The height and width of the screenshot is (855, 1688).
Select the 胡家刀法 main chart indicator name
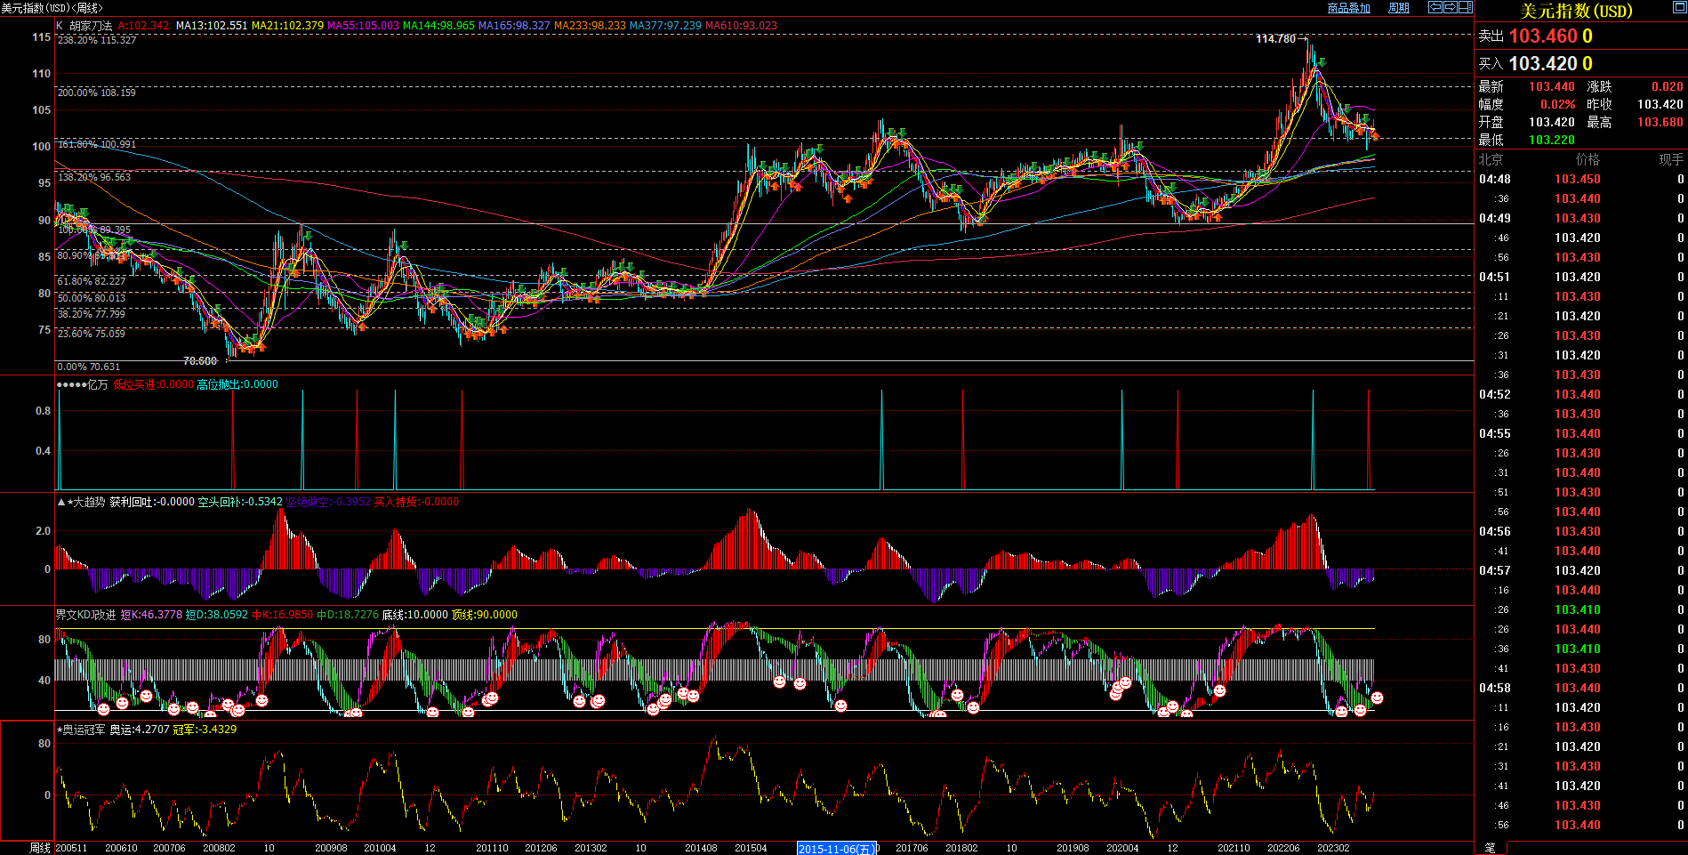[91, 26]
